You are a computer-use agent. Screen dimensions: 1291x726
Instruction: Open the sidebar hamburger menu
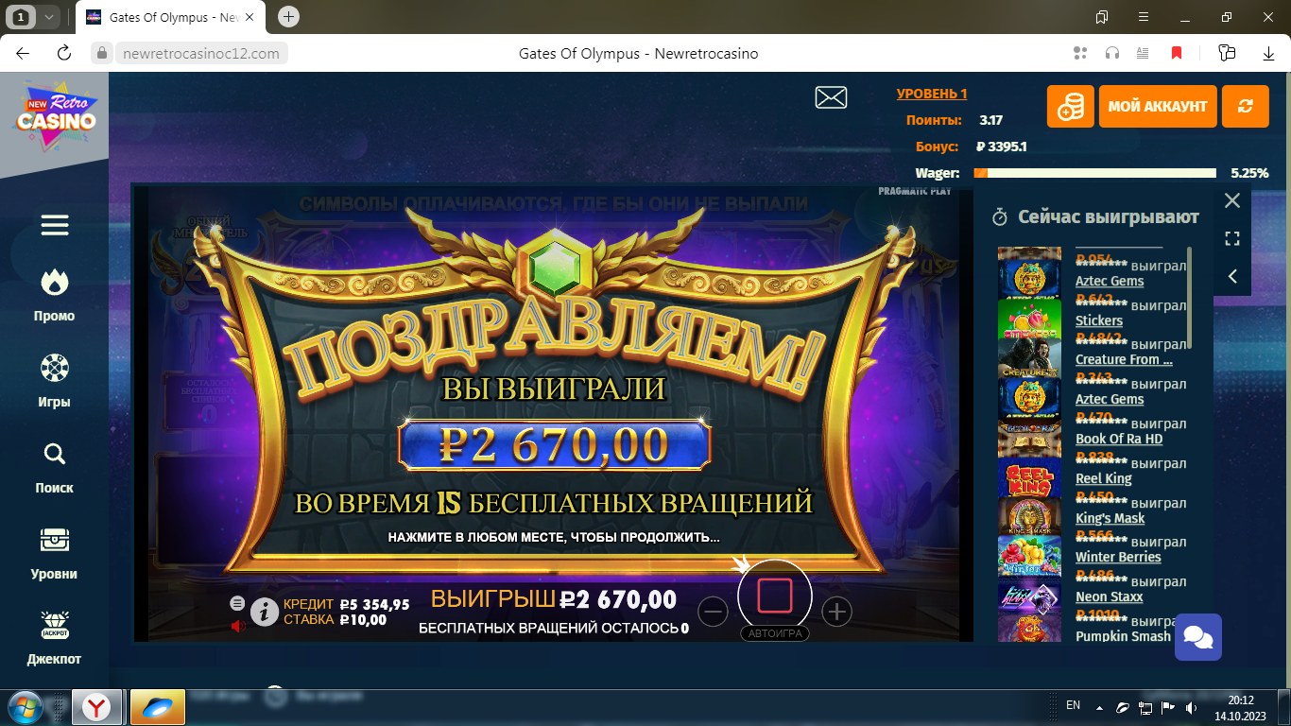(x=55, y=225)
